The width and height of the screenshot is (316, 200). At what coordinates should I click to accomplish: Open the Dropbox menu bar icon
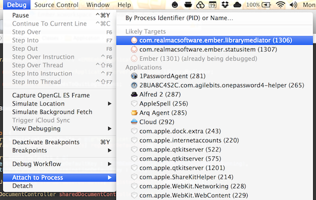(225, 4)
